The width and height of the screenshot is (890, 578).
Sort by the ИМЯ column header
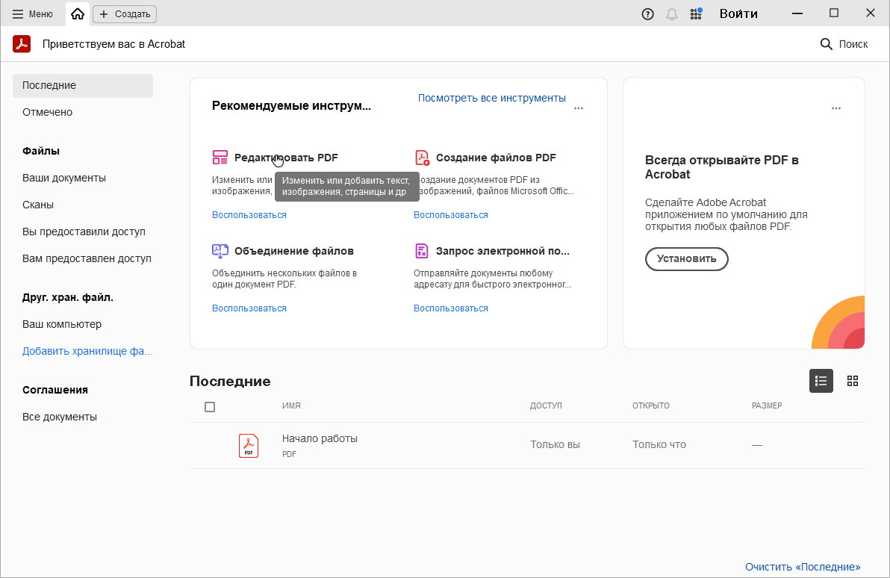291,406
